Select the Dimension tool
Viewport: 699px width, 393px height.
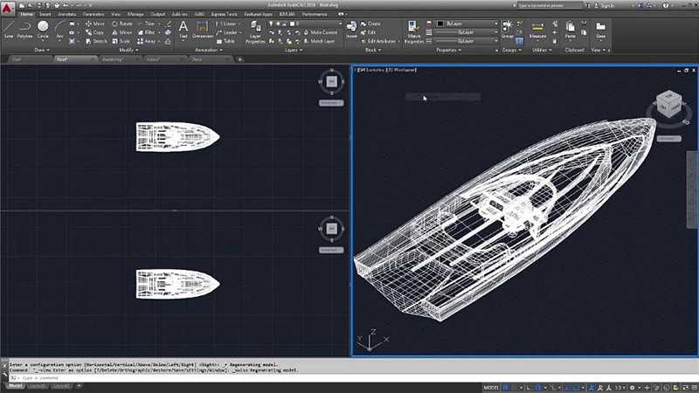coord(203,30)
